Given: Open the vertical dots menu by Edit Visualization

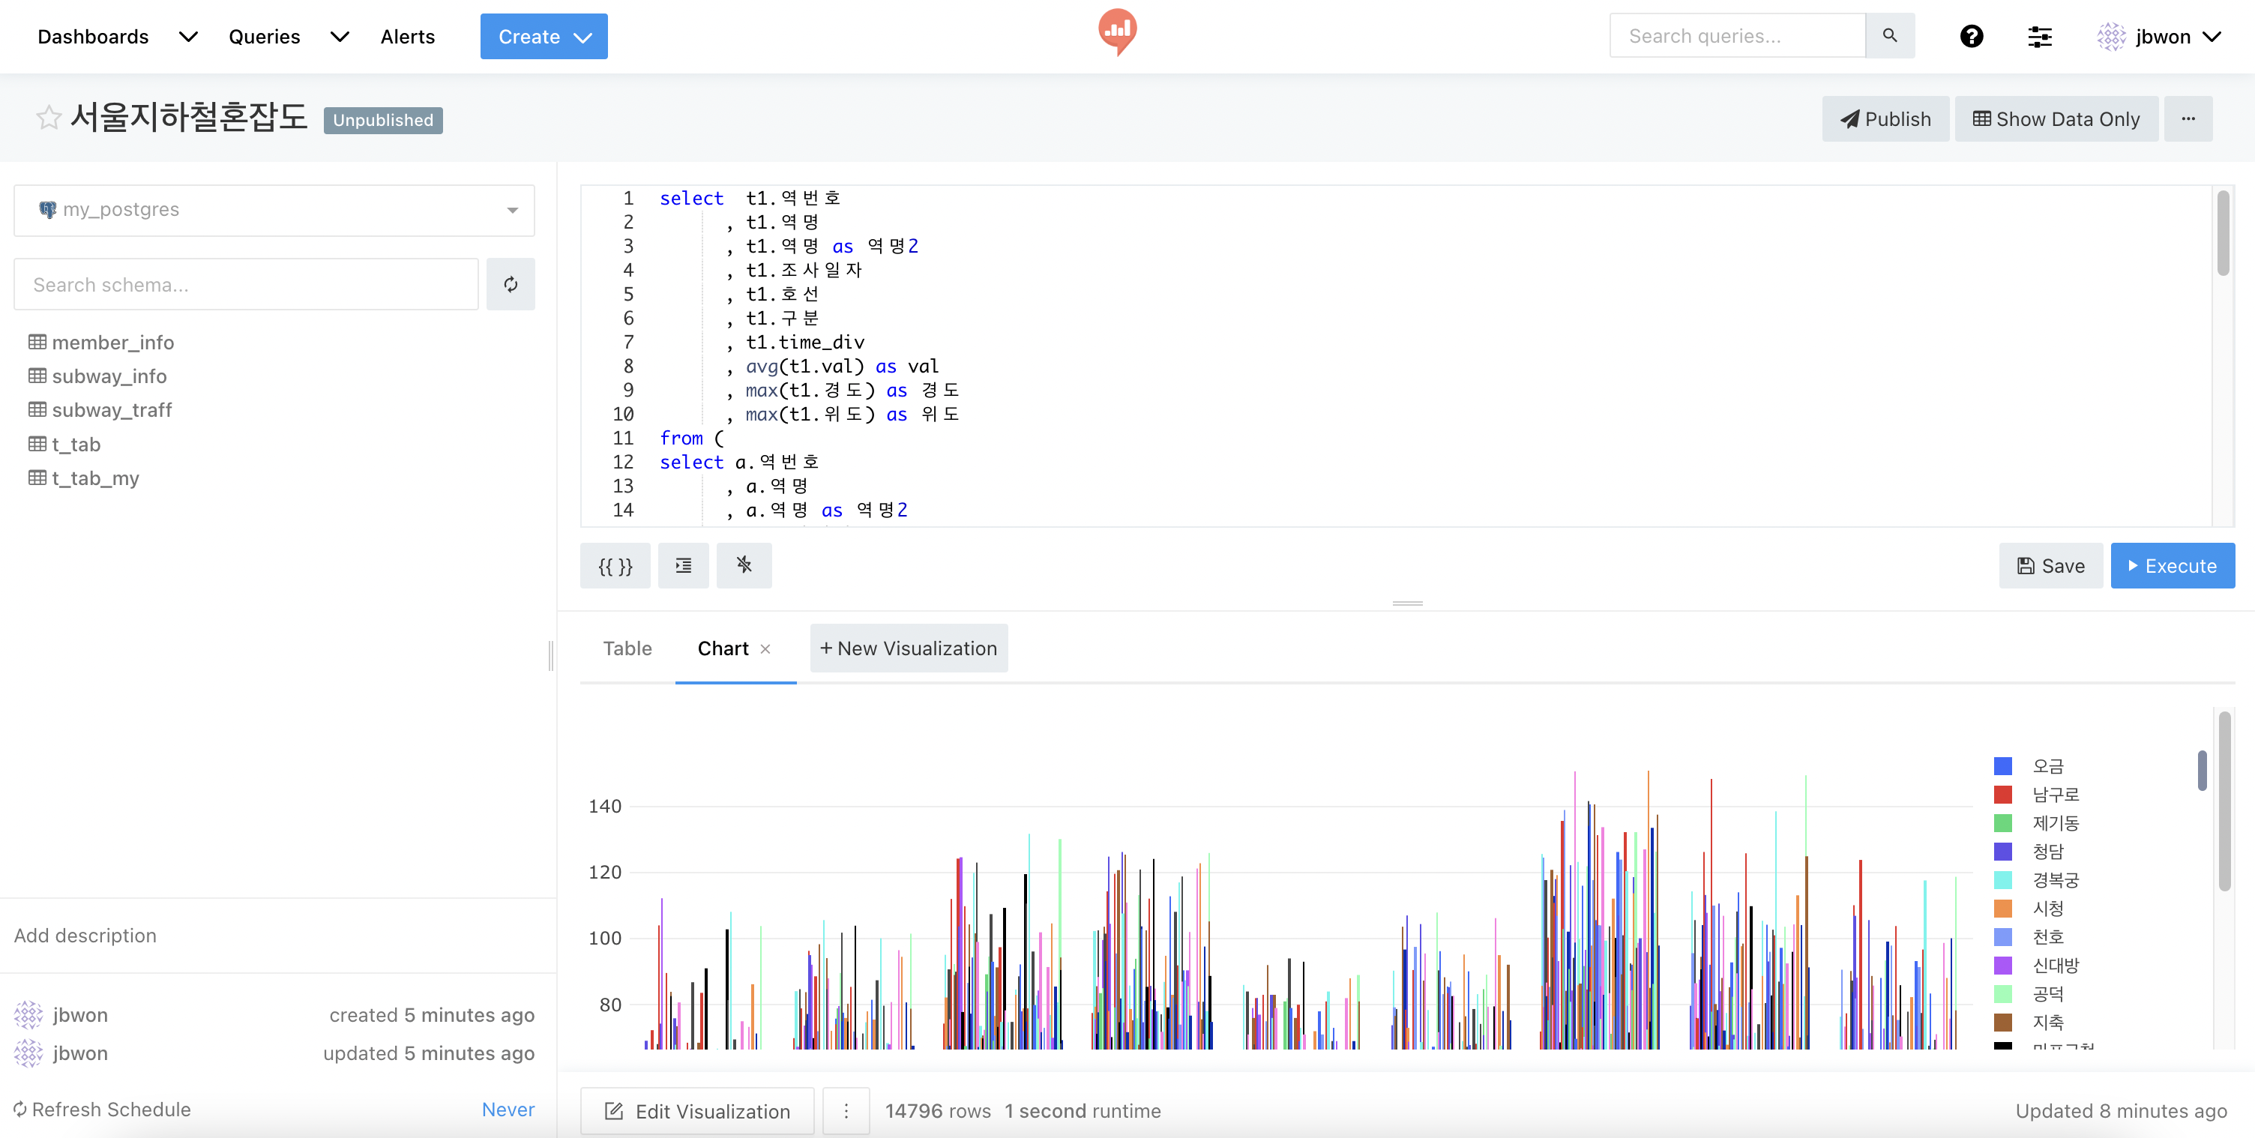Looking at the screenshot, I should point(846,1110).
